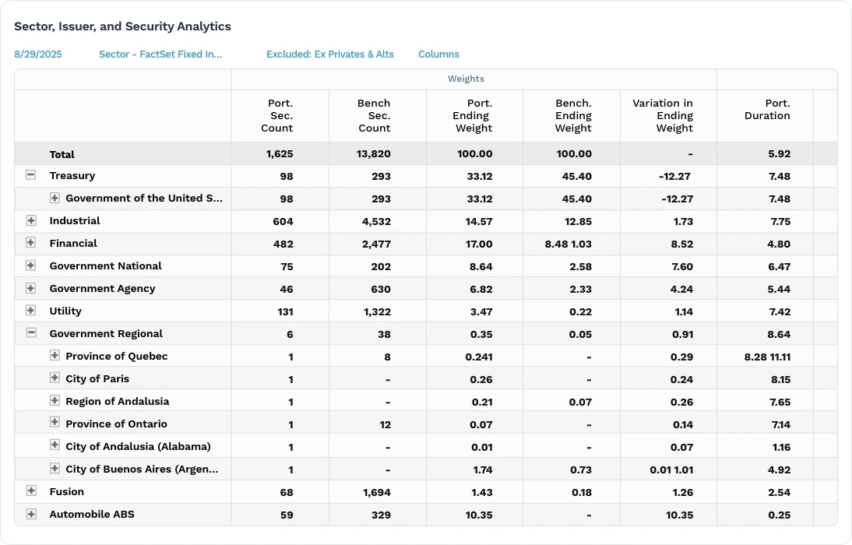Select the Financial row label
852x545 pixels.
pyautogui.click(x=73, y=244)
